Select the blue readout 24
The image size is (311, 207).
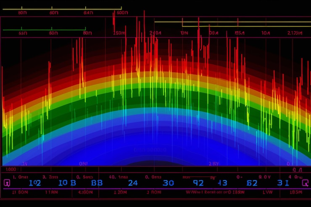[133, 183]
